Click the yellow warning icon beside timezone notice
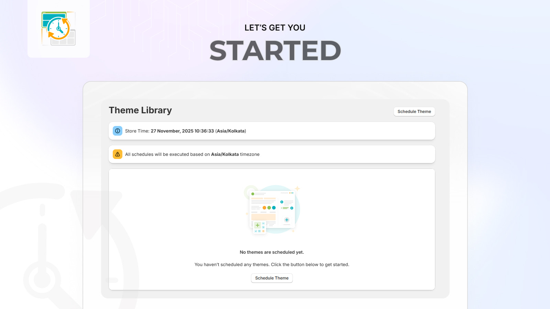Image resolution: width=550 pixels, height=309 pixels. tap(118, 154)
